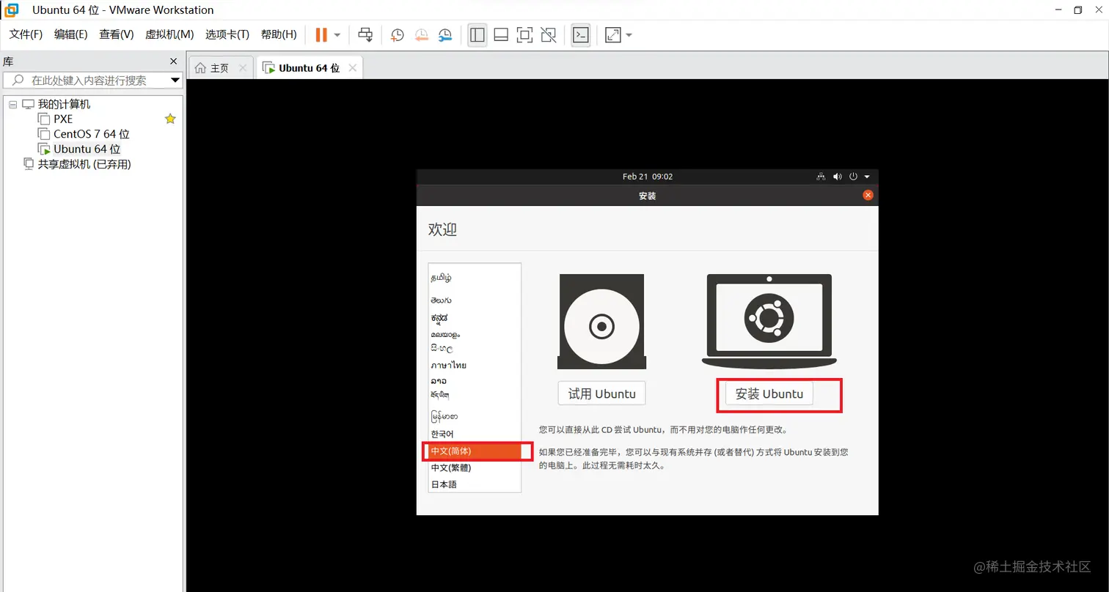Click the Feb 21 09:02 clock
This screenshot has height=592, width=1109.
(648, 177)
